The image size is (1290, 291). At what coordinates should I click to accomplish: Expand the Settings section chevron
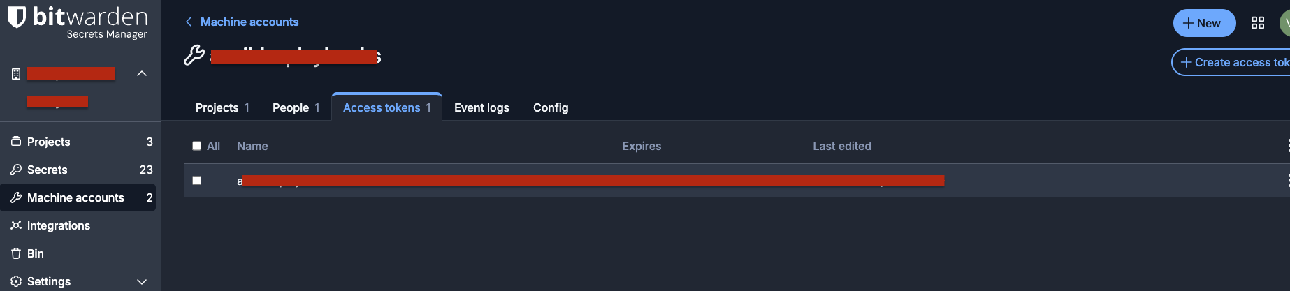click(x=142, y=281)
